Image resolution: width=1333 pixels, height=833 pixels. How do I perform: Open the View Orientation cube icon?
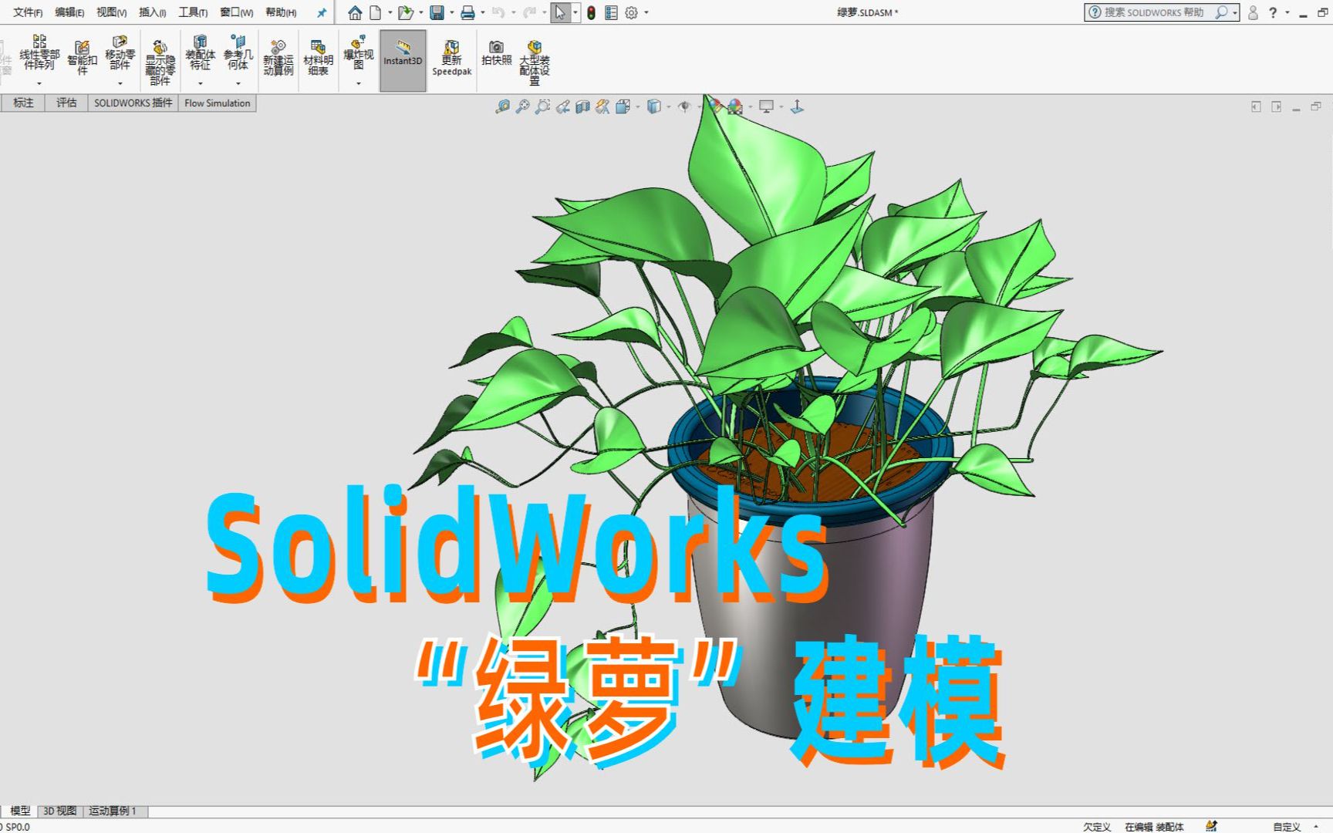pyautogui.click(x=623, y=106)
